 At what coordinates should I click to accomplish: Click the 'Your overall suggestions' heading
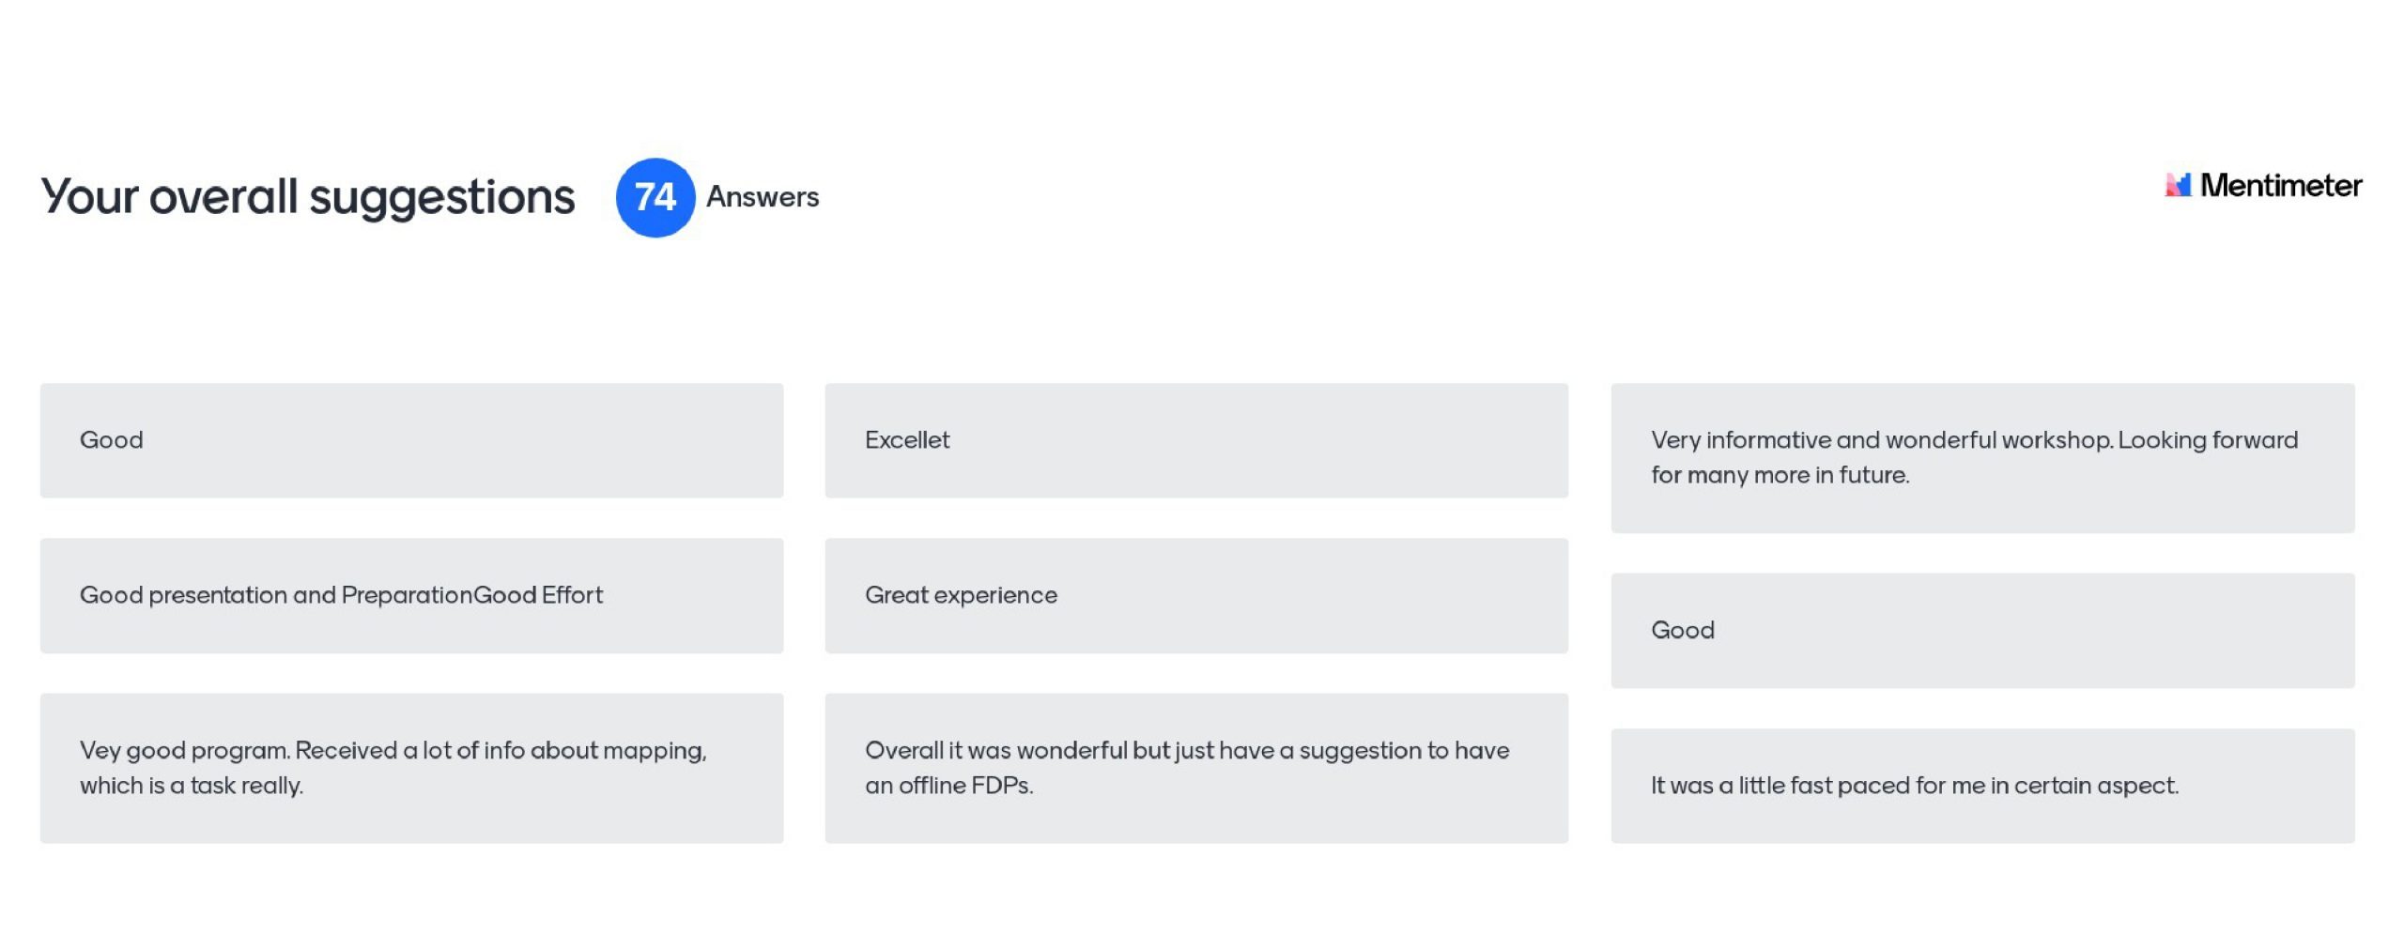[x=307, y=198]
